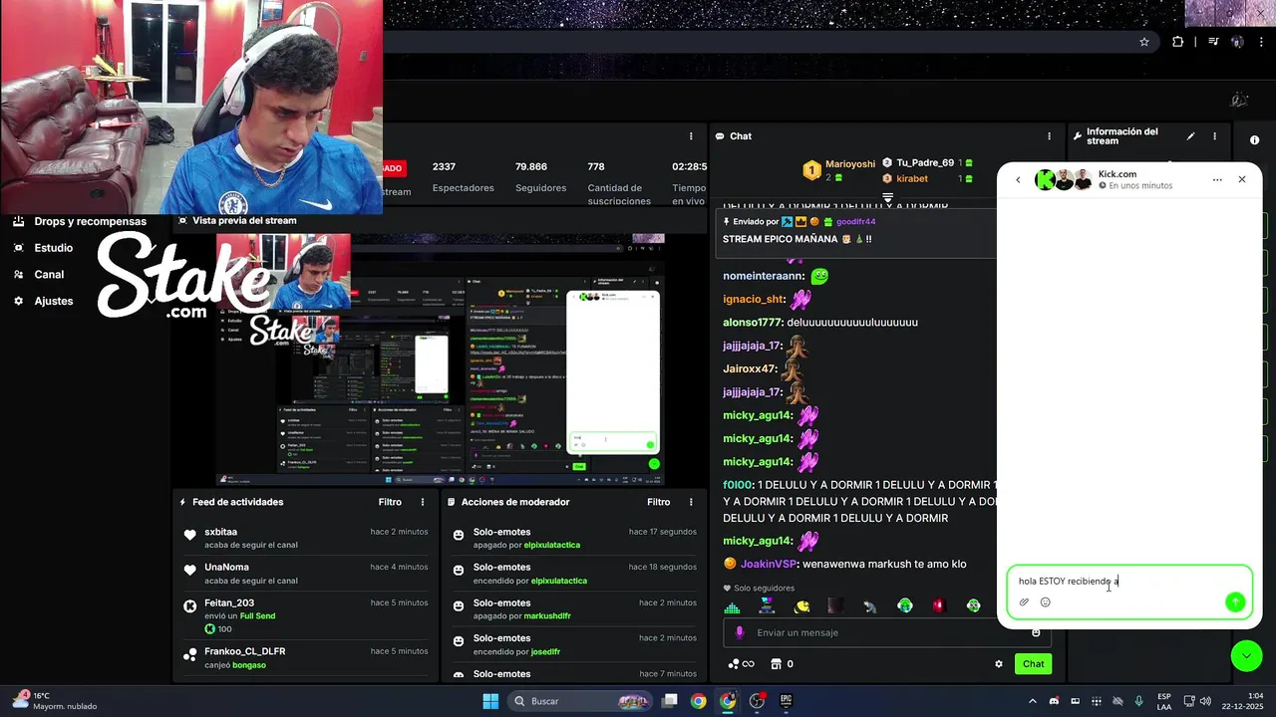Open taskbar clock showing 1:04
This screenshot has height=717, width=1276.
point(1241,701)
